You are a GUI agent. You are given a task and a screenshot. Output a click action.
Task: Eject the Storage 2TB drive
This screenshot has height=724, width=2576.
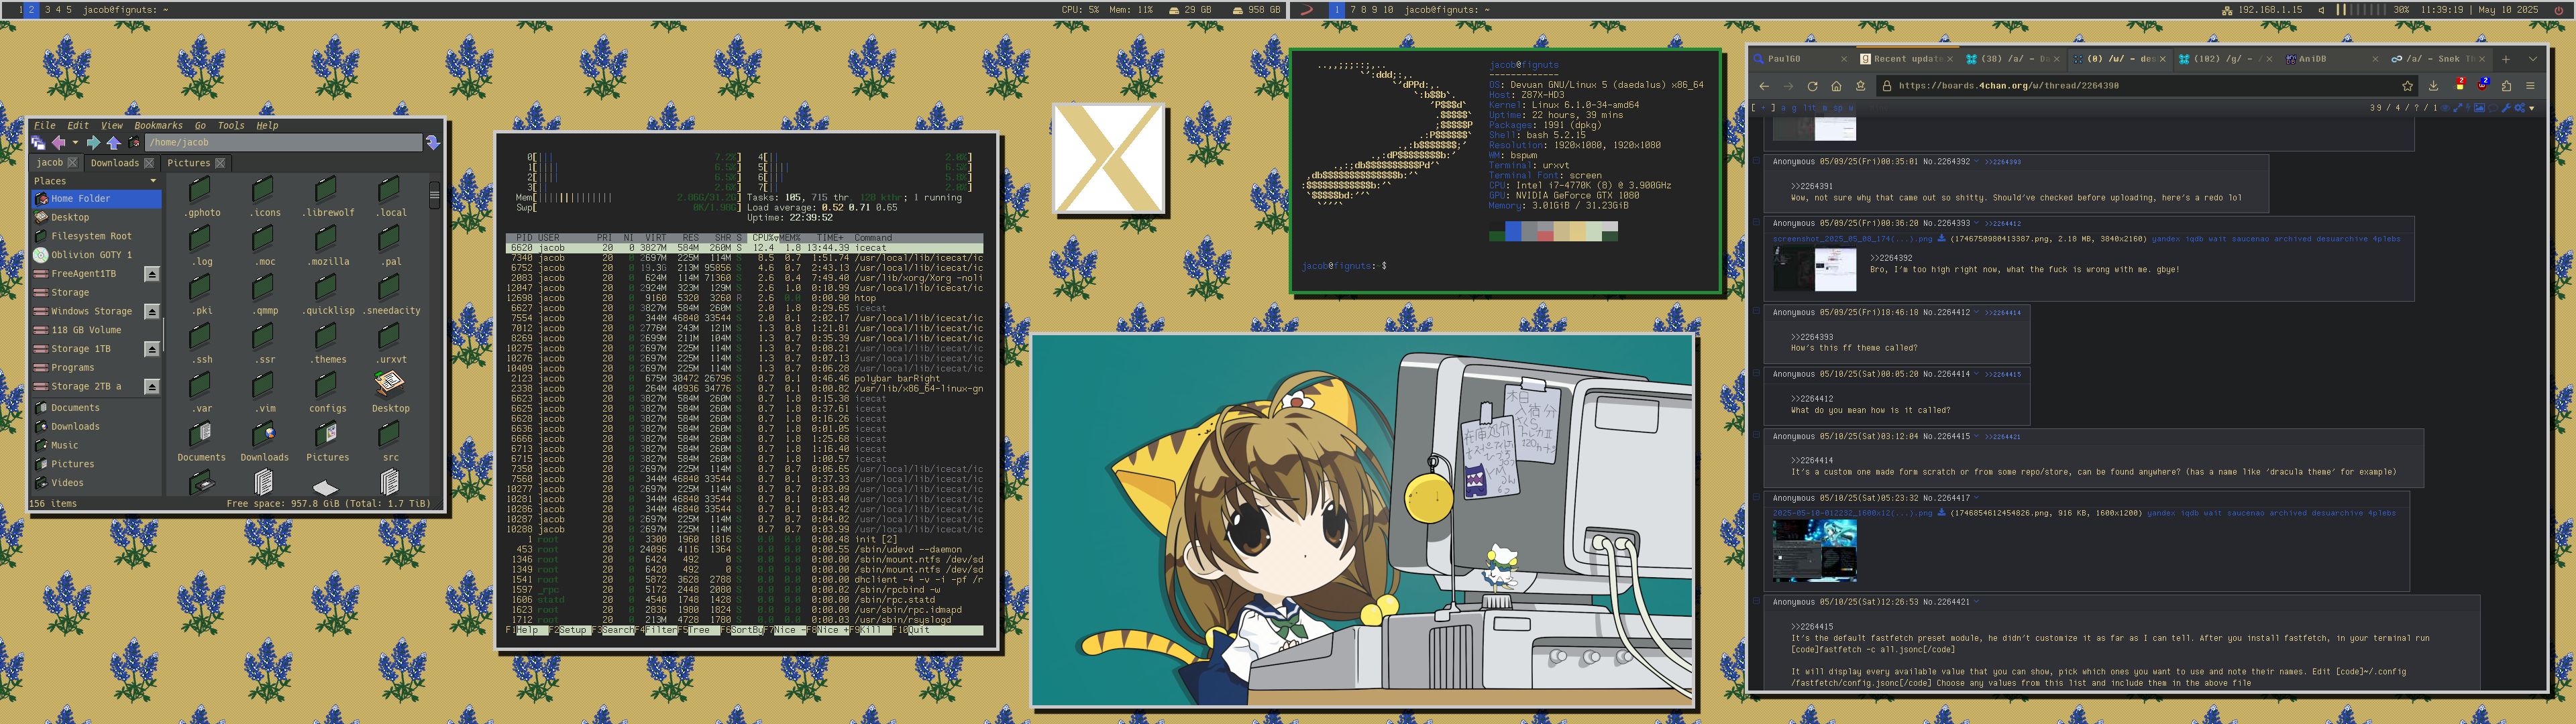click(x=152, y=387)
